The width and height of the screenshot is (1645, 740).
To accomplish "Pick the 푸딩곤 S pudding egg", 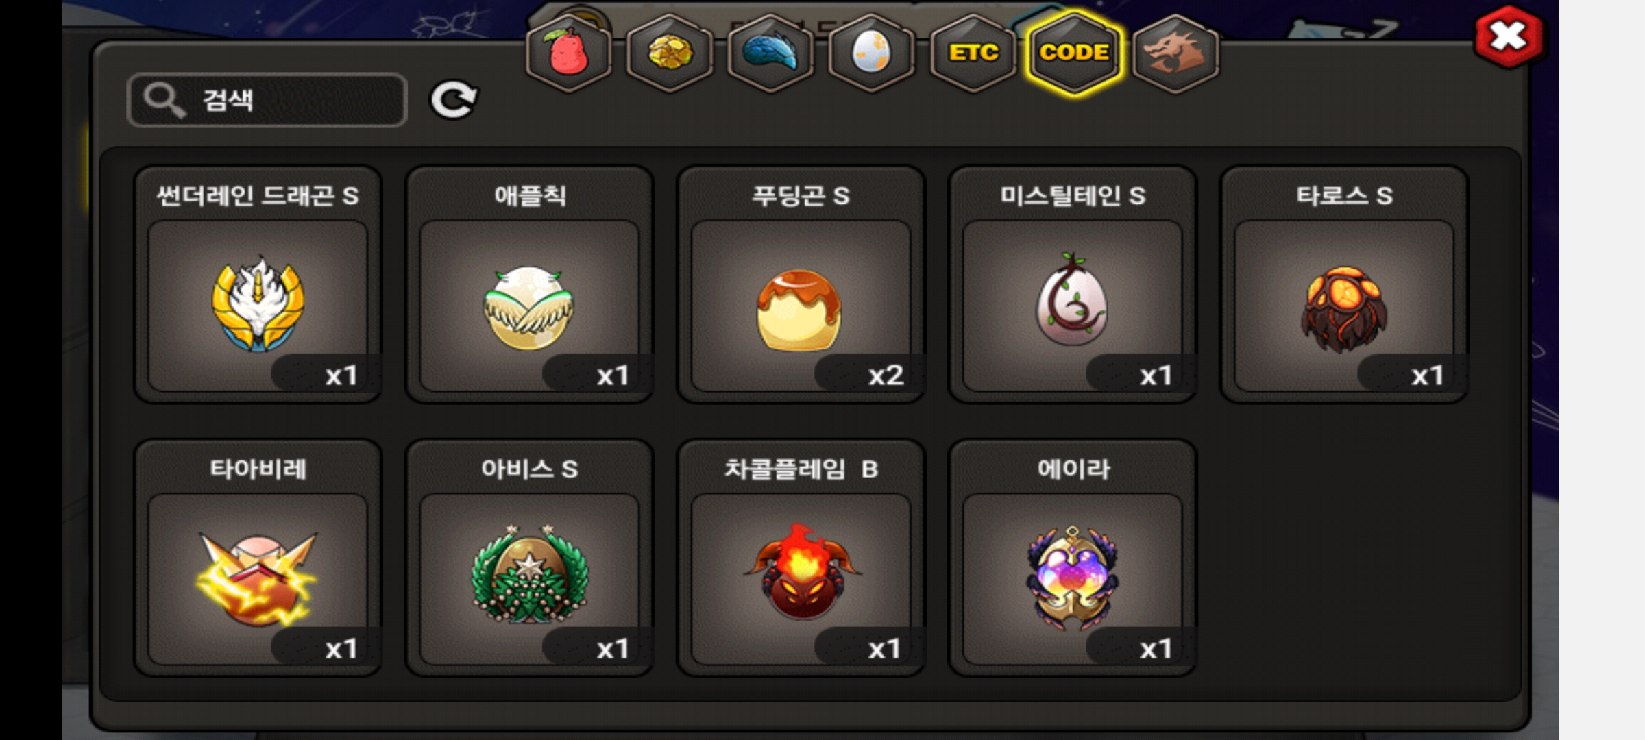I will pyautogui.click(x=801, y=284).
